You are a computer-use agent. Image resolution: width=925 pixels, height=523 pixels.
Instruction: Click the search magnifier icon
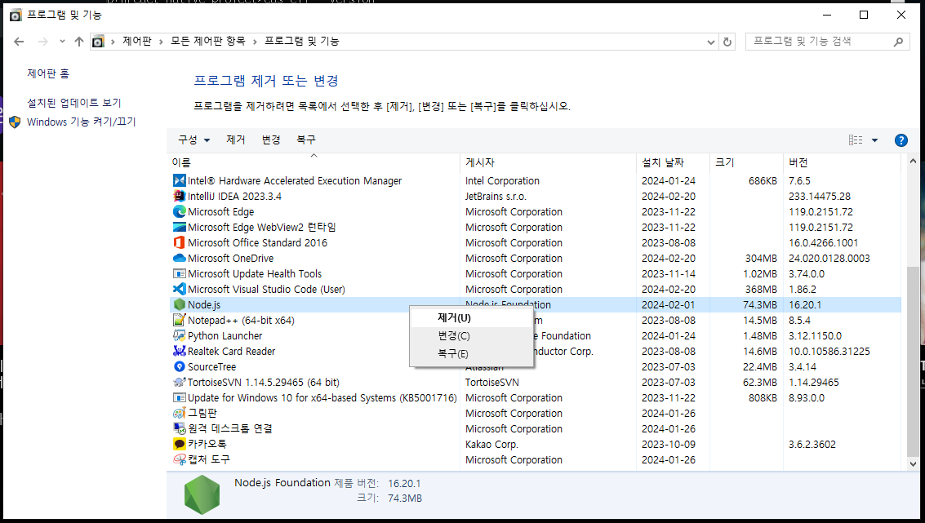[x=898, y=42]
